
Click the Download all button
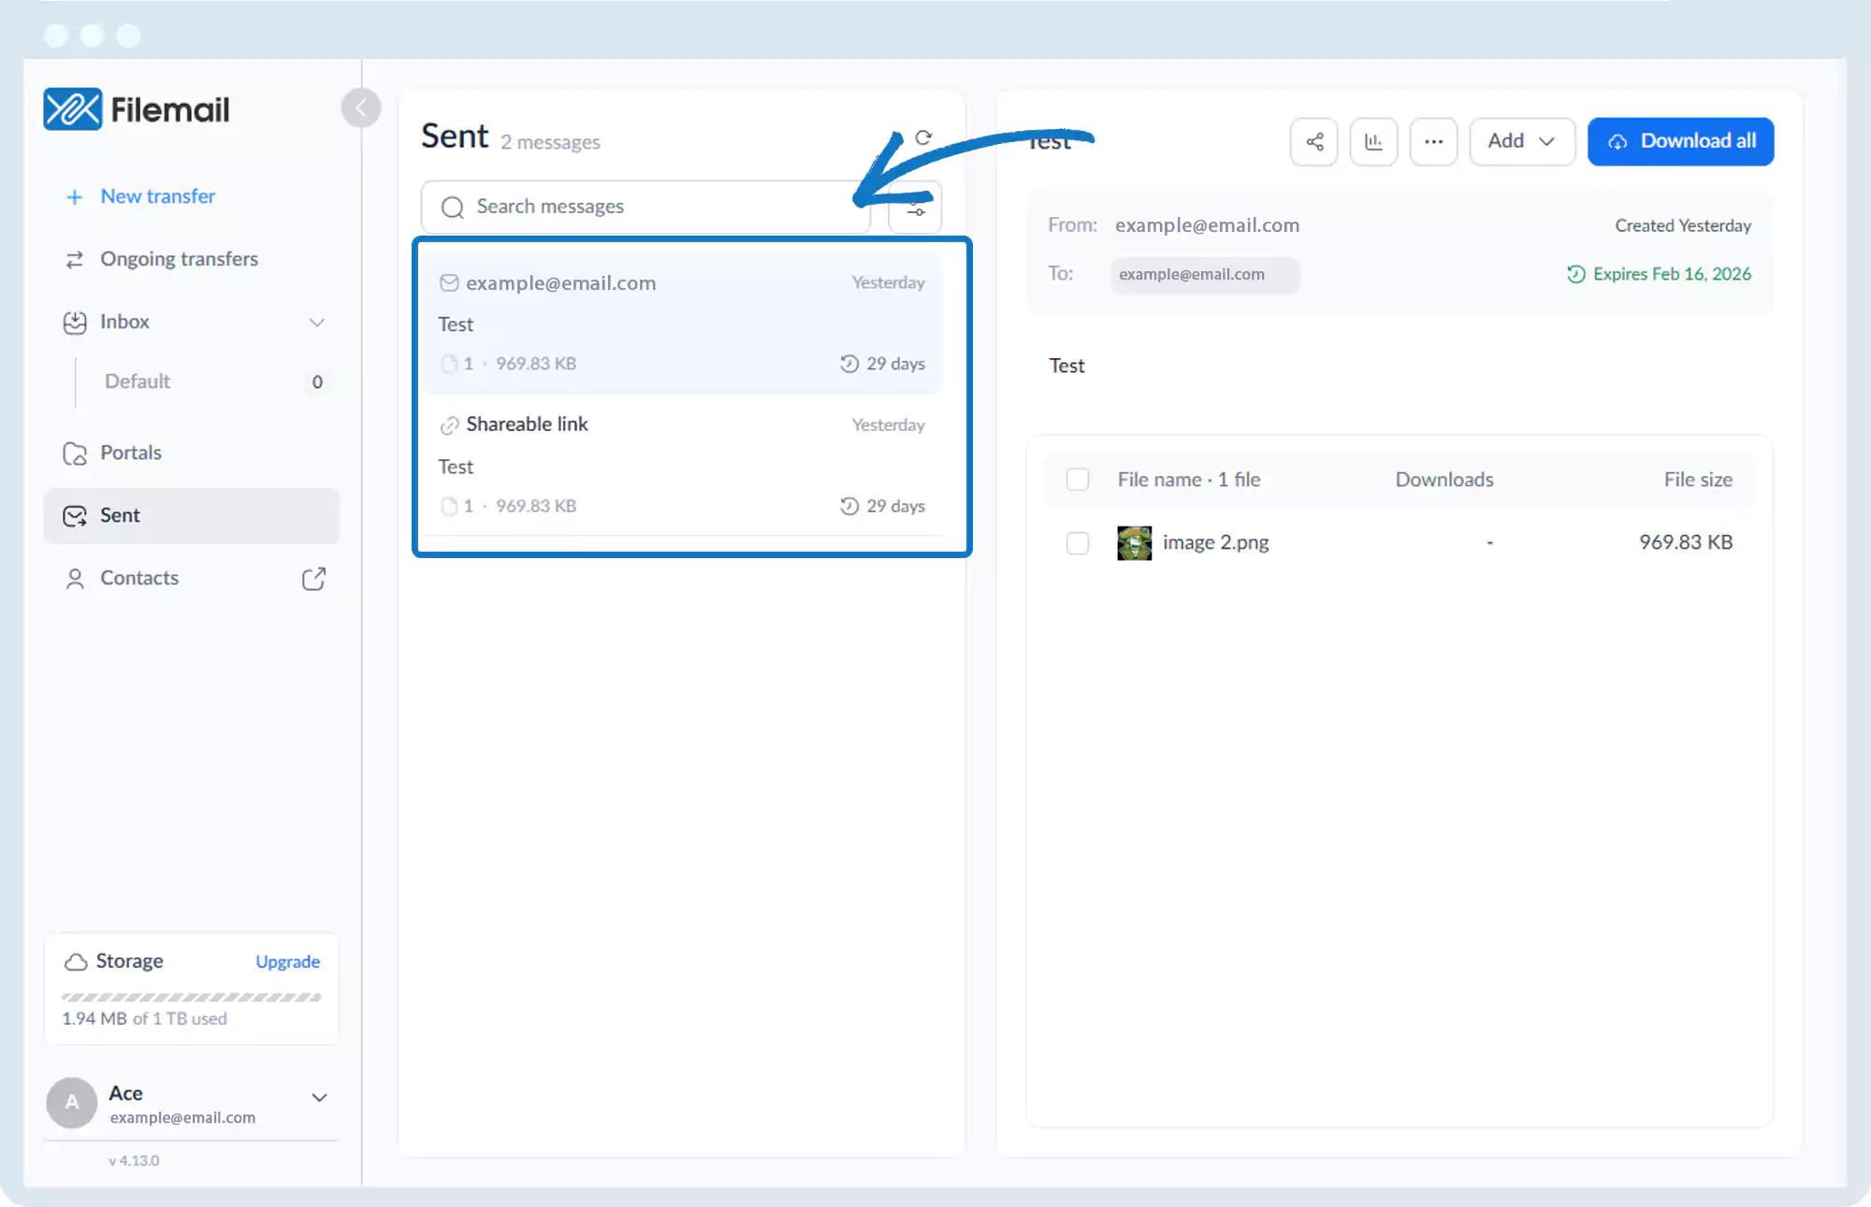1680,141
